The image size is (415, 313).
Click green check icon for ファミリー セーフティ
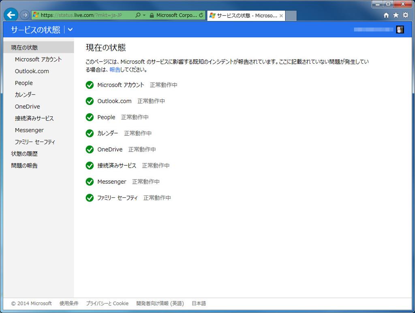tap(90, 198)
